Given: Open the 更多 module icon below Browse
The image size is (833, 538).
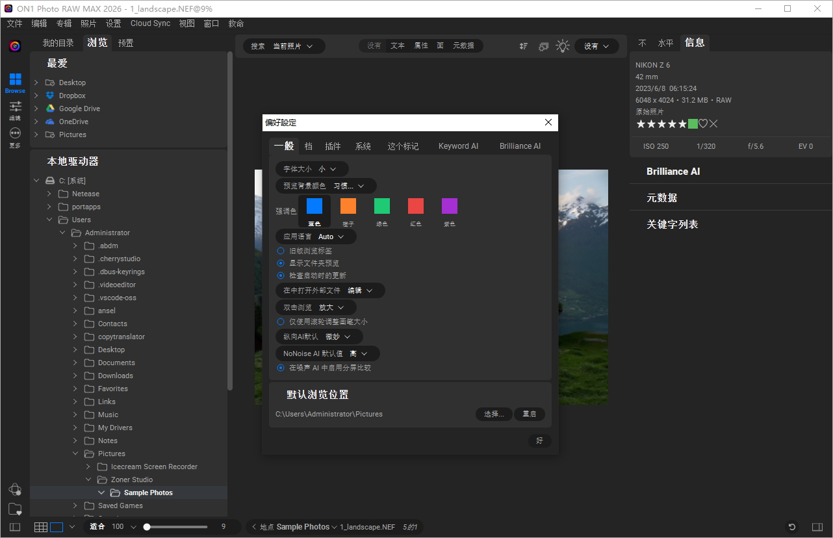Looking at the screenshot, I should [14, 136].
